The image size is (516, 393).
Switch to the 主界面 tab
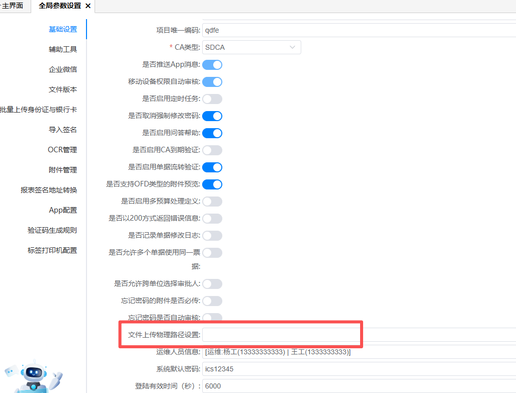click(x=13, y=6)
